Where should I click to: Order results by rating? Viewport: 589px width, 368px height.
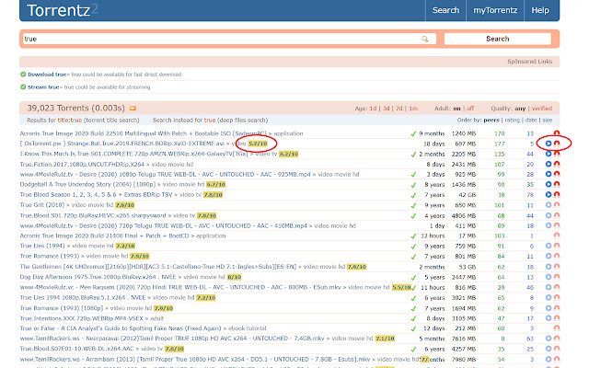(x=512, y=121)
